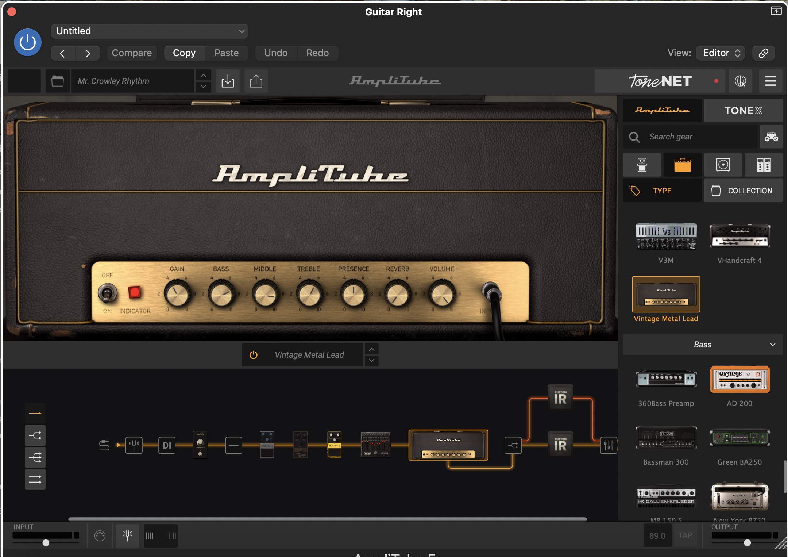Open the ToneNET panel
The height and width of the screenshot is (557, 788).
[660, 81]
